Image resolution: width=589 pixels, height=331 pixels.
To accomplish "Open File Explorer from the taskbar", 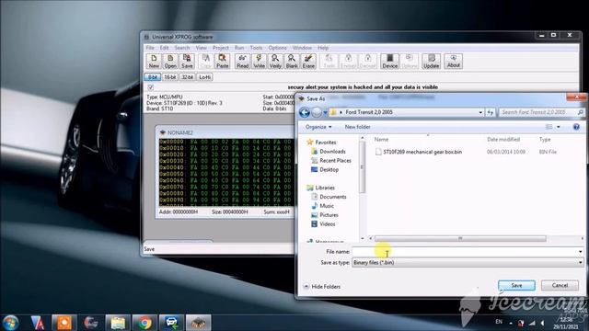I will 118,323.
